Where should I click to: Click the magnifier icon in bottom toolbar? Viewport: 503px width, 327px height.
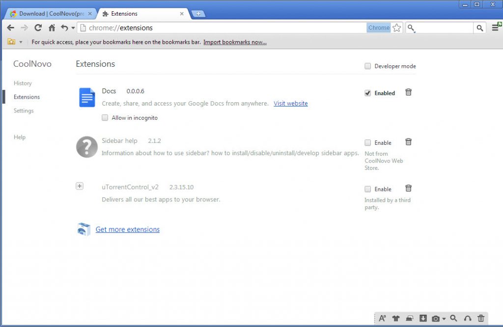tap(453, 318)
